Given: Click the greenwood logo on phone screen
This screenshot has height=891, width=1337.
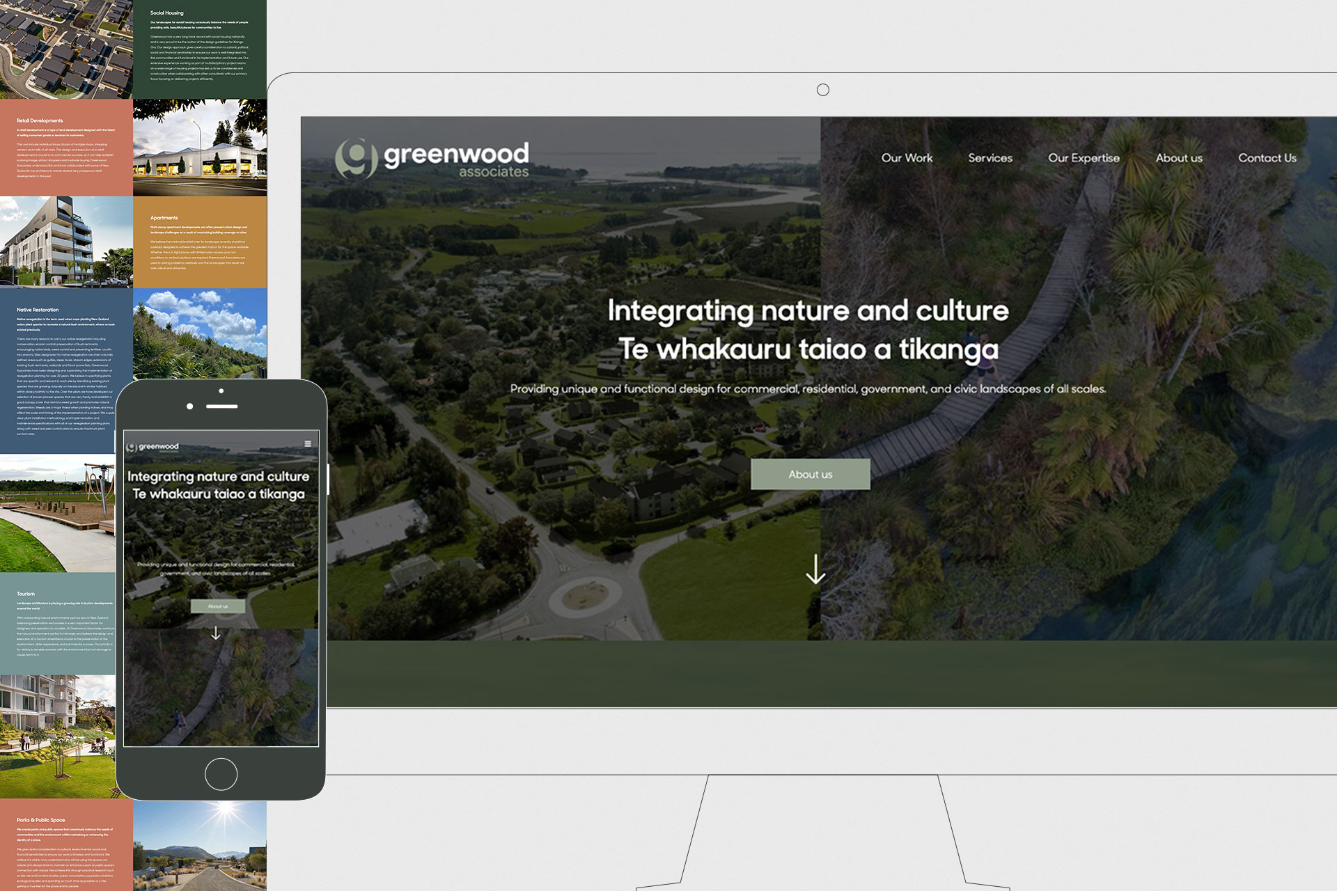Looking at the screenshot, I should click(153, 447).
